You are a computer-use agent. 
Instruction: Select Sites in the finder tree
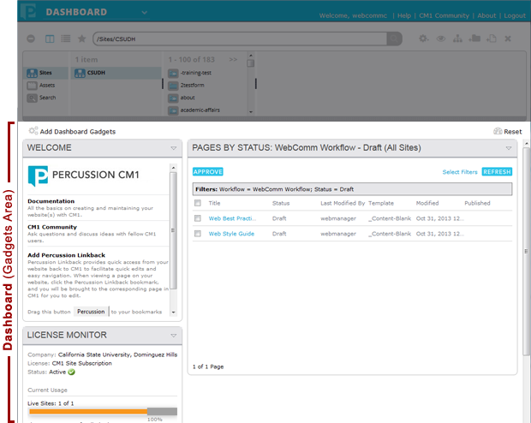click(45, 73)
